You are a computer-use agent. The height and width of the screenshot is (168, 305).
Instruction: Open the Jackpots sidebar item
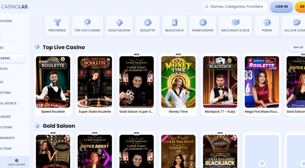click(x=4, y=69)
